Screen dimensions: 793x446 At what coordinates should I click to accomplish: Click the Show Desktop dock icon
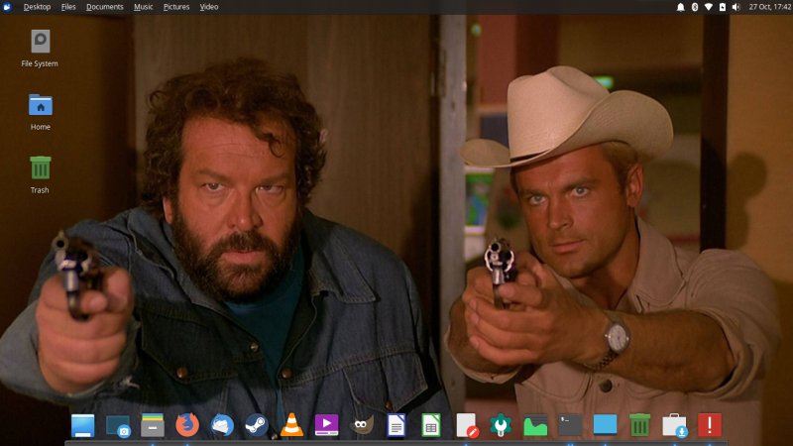click(x=83, y=425)
